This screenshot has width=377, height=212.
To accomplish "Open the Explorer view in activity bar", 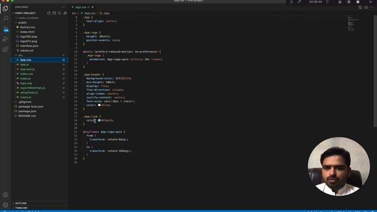I will click(5, 8).
